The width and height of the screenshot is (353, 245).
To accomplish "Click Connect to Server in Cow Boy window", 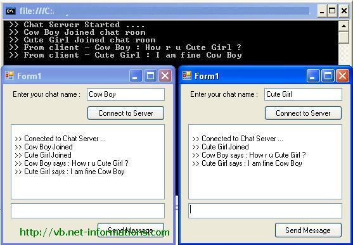I will coord(125,113).
